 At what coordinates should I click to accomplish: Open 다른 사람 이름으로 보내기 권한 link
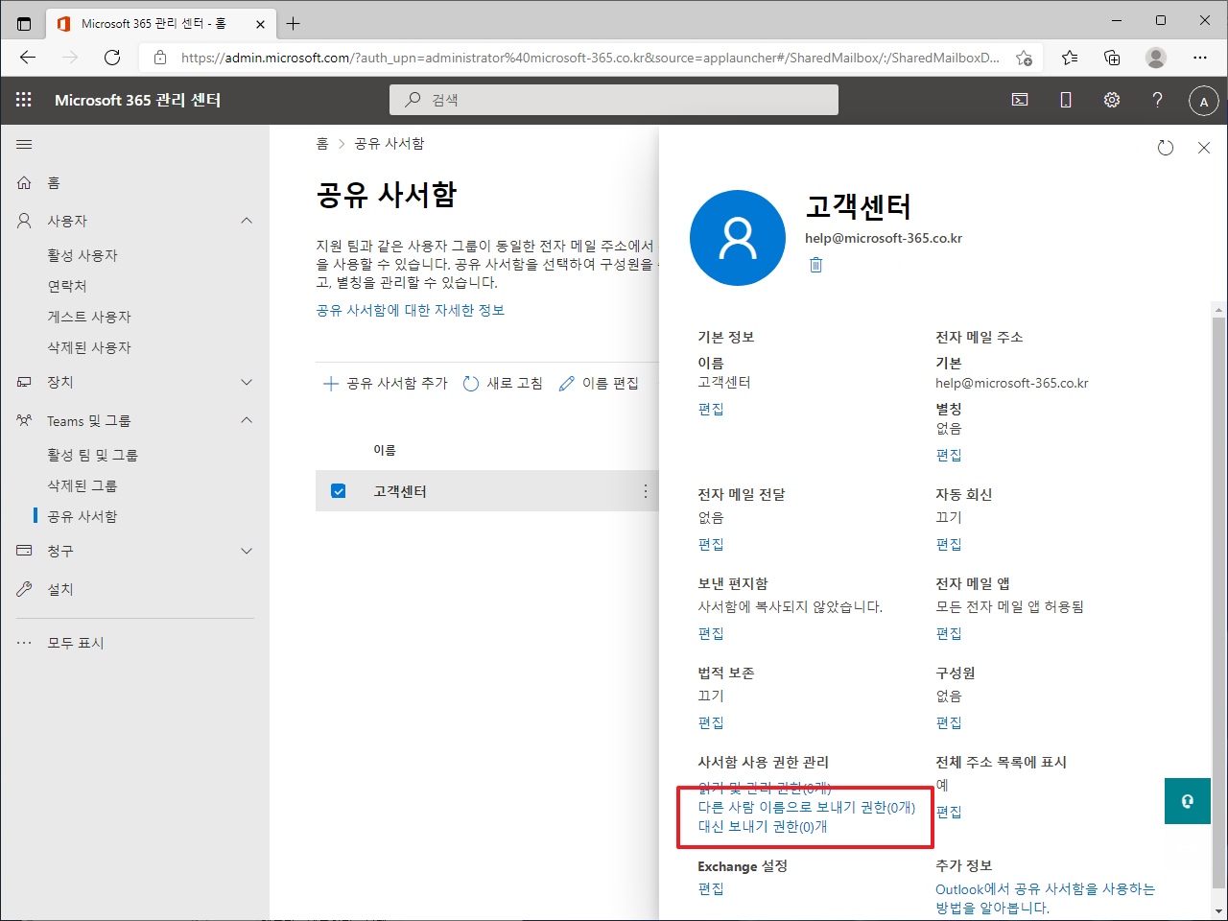[807, 808]
